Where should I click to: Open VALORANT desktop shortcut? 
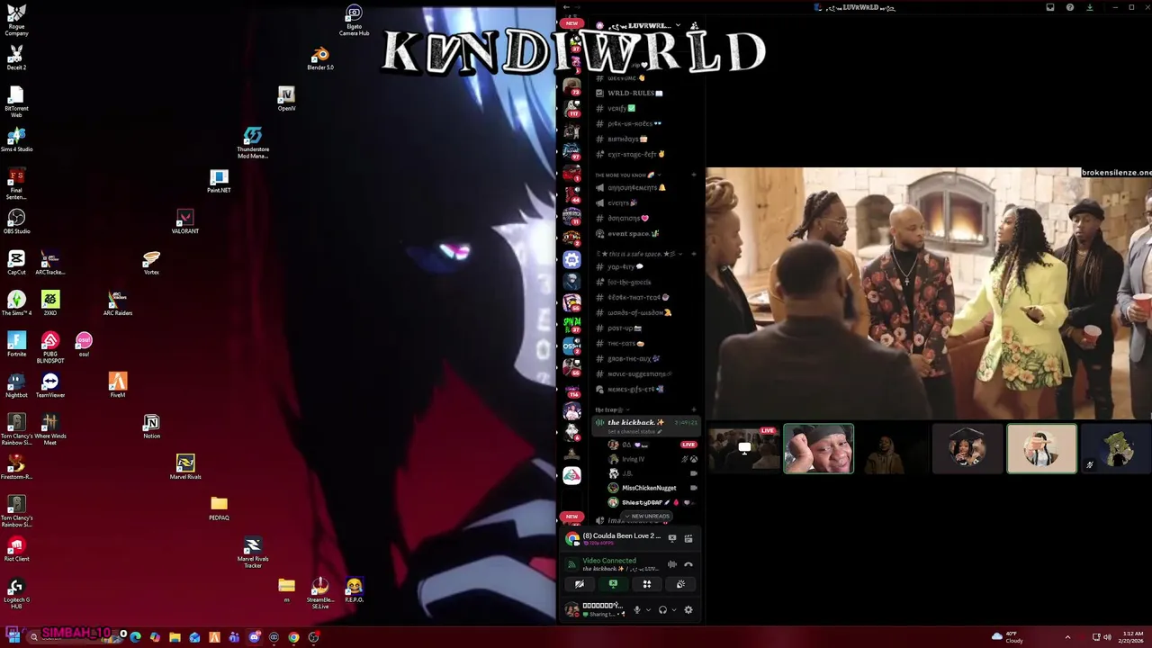(185, 222)
